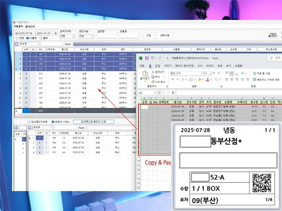This screenshot has width=282, height=211.
Task: Open the 삽입 ribbon tab in Excel
Action: tap(157, 66)
